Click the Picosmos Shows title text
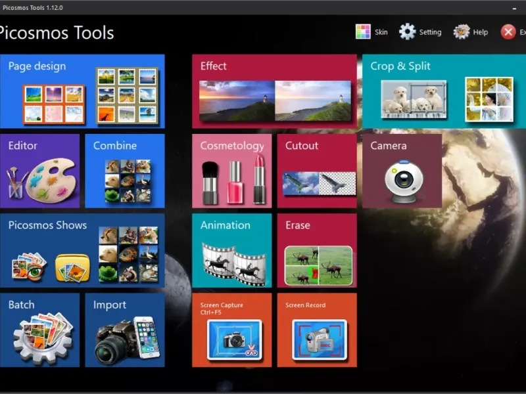Image resolution: width=526 pixels, height=394 pixels. click(x=47, y=225)
